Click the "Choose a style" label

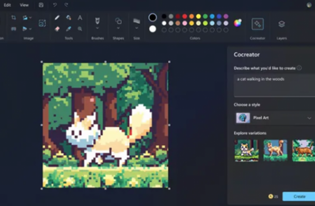pyautogui.click(x=247, y=105)
